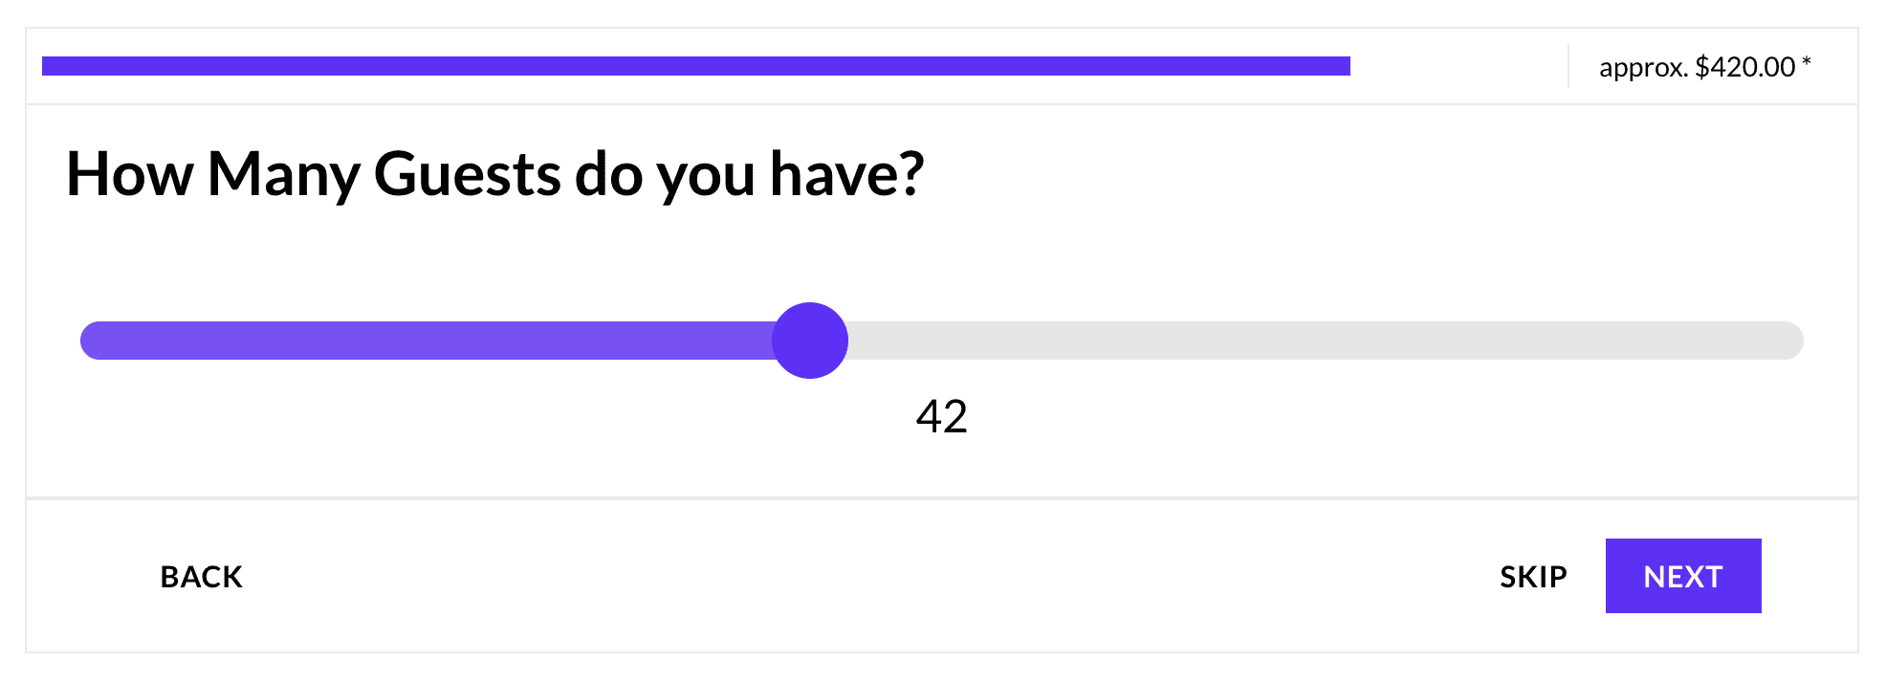Click the word "Guests" in the heading
Image resolution: width=1886 pixels, height=683 pixels.
tap(467, 174)
